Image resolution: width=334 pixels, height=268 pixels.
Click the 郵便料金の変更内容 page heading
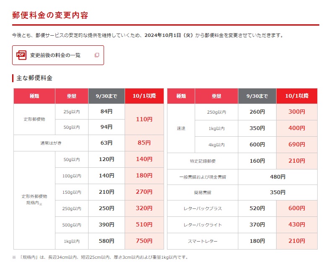pyautogui.click(x=50, y=15)
